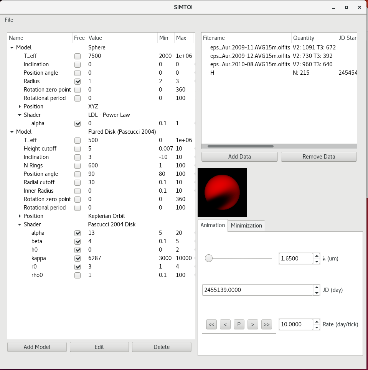Toggle Free checkbox for Sphere T_eff
Image resolution: width=368 pixels, height=370 pixels.
coord(78,56)
